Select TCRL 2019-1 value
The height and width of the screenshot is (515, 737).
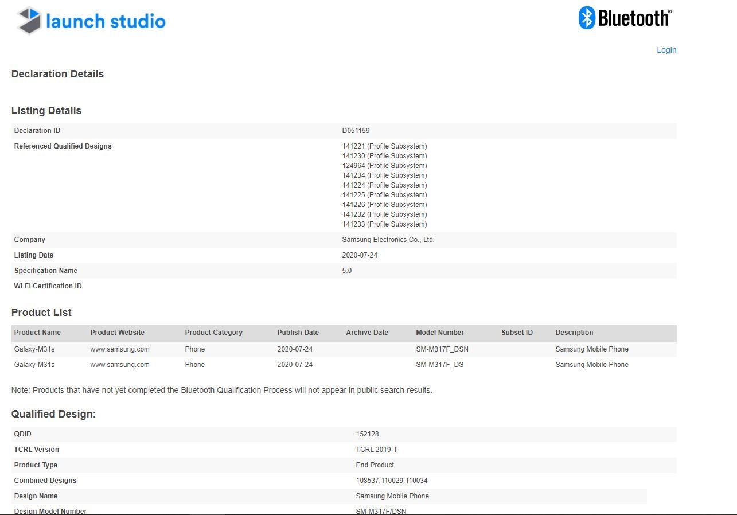pyautogui.click(x=376, y=450)
